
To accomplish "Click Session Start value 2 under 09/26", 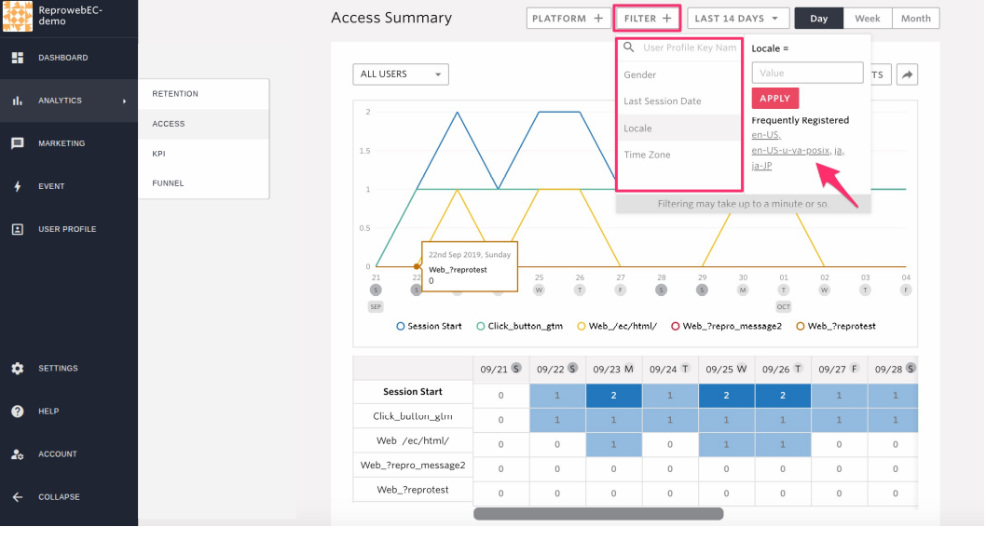I will pyautogui.click(x=782, y=396).
